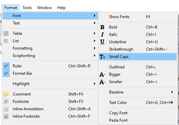179x125 pixels.
Task: Click the Ctrl+B shortcut text
Action: tap(152, 27)
